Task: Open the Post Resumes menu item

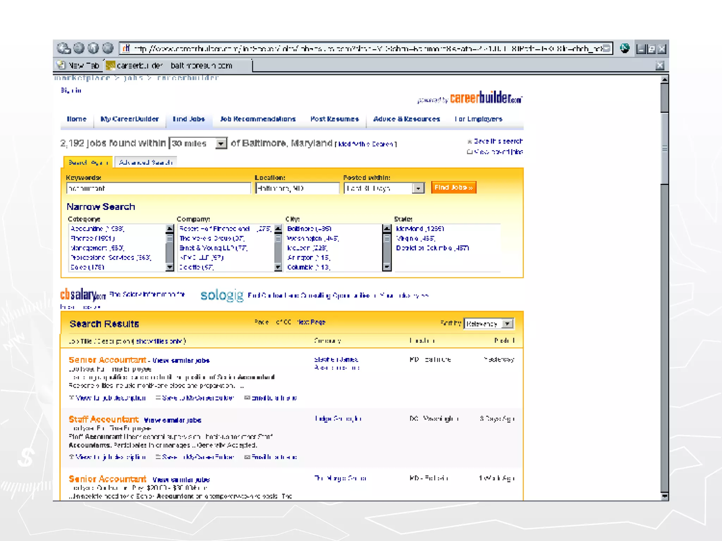Action: point(334,119)
